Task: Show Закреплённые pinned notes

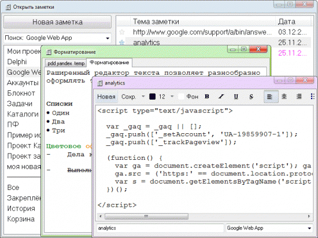Action: click(24, 198)
